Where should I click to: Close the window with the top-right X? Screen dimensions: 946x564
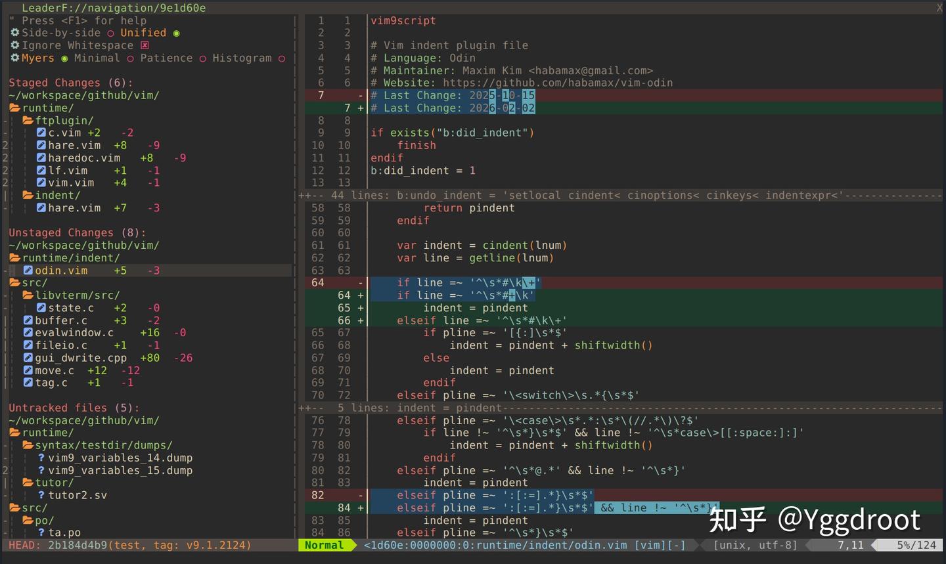(x=939, y=8)
